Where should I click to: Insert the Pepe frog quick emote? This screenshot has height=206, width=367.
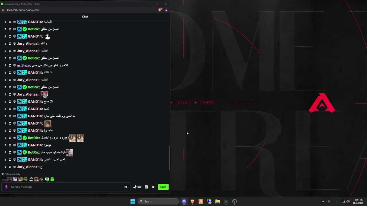coord(26,179)
